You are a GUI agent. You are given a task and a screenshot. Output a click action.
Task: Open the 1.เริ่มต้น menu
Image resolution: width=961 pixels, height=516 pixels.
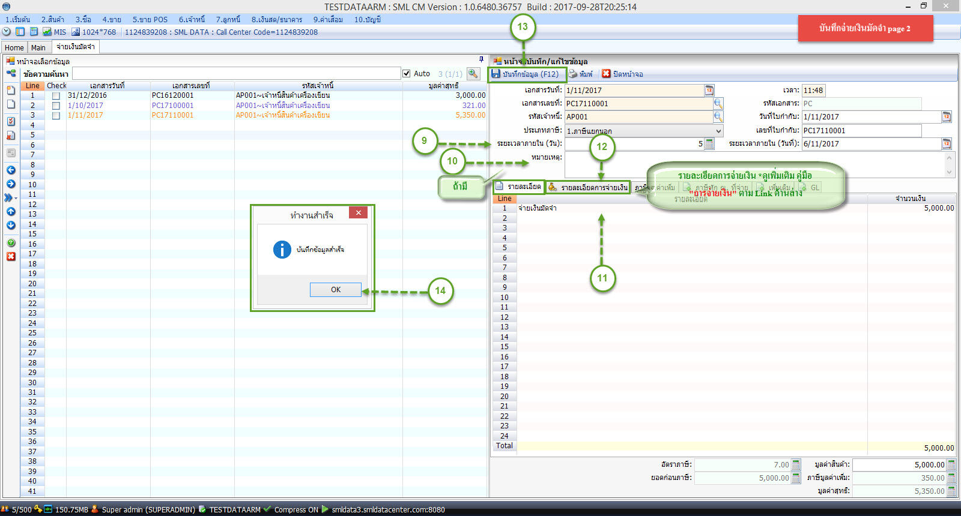tap(18, 19)
